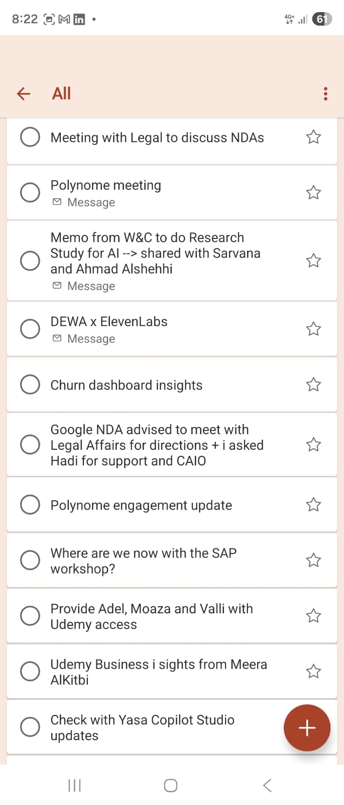Star the Polynome meeting task
The height and width of the screenshot is (805, 344).
[313, 192]
